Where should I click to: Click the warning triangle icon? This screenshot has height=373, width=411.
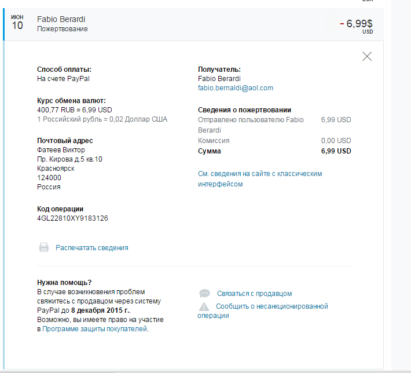click(204, 306)
